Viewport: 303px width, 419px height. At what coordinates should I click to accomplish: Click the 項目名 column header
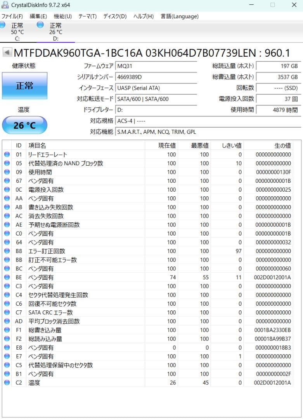[85, 145]
